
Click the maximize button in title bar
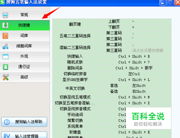click(170, 3)
